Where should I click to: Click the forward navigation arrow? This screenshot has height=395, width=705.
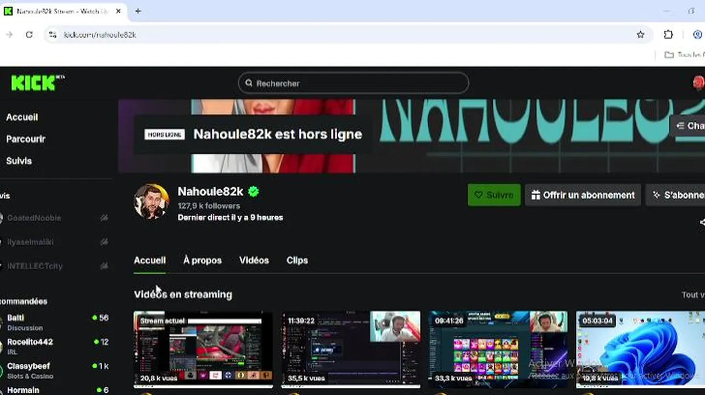click(x=9, y=35)
